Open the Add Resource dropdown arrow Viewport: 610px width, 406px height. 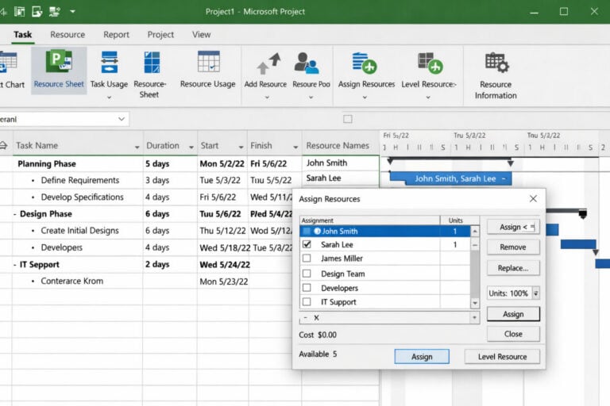267,98
